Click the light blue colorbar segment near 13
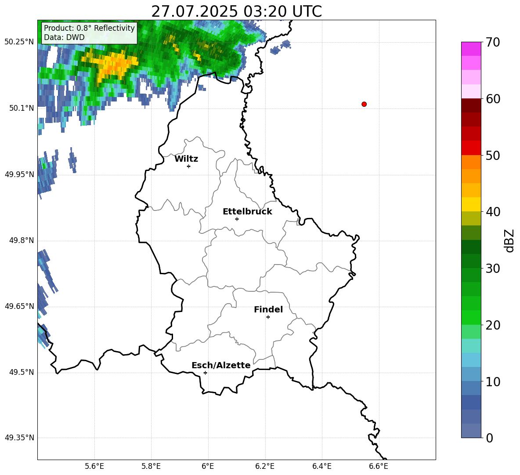Screen dimensions: 520x475 [471, 360]
